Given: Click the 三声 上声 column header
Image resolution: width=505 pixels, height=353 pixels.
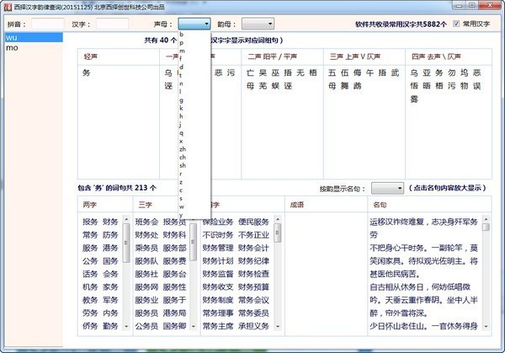Looking at the screenshot, I should pyautogui.click(x=364, y=56).
